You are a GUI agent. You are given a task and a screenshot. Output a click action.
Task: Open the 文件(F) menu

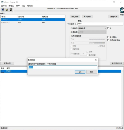4,6
